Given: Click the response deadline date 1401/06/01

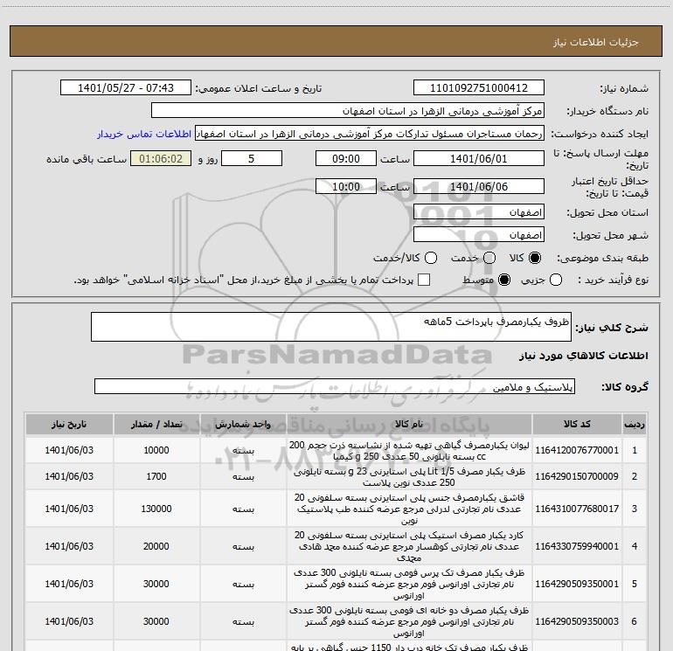Looking at the screenshot, I should pos(479,158).
